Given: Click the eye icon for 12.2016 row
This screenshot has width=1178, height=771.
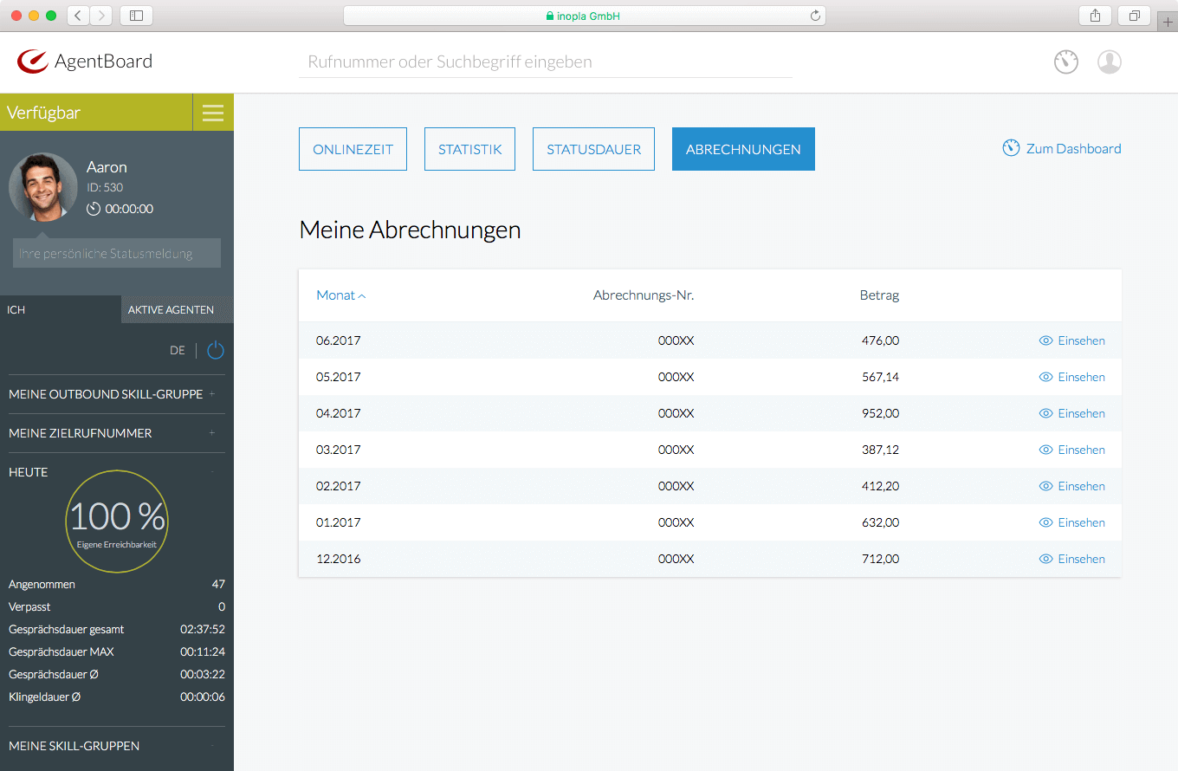Looking at the screenshot, I should pyautogui.click(x=1045, y=559).
